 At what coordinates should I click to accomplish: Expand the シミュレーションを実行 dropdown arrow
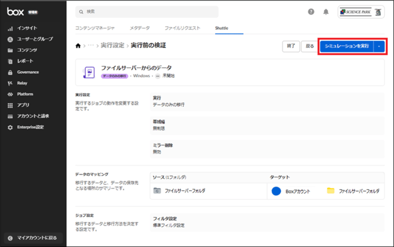coord(379,46)
